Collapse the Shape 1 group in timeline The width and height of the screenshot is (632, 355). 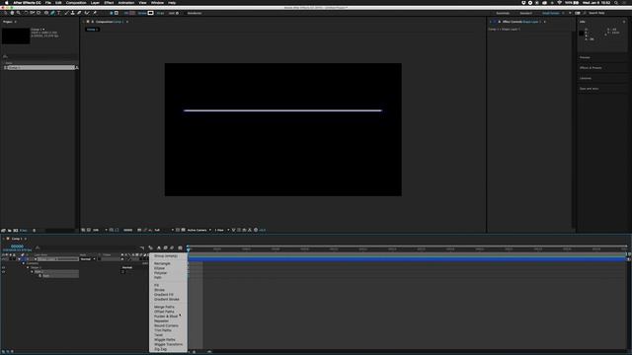(x=28, y=267)
